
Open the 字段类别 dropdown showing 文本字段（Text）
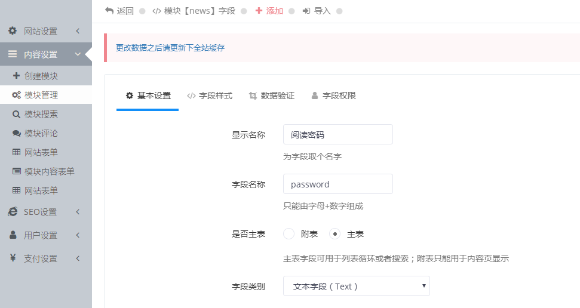pos(356,286)
